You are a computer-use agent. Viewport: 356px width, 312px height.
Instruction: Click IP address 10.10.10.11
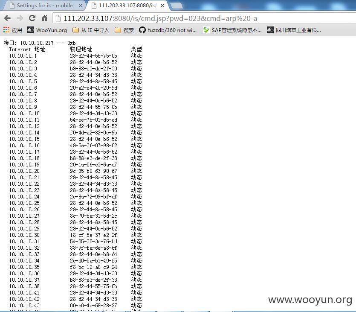pyautogui.click(x=24, y=120)
